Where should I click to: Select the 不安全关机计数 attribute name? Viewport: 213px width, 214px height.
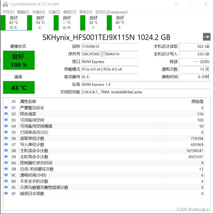[x=34, y=181]
